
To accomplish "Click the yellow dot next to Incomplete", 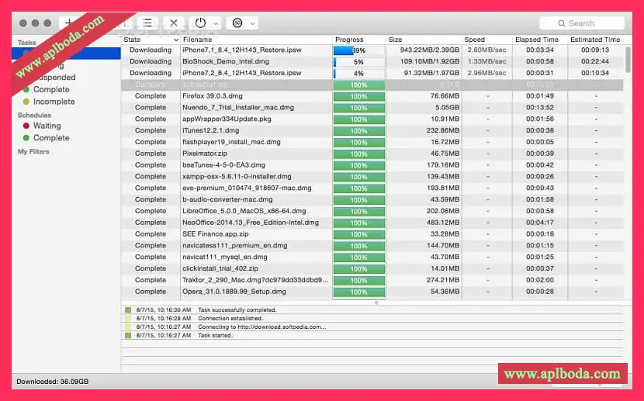I will click(26, 102).
